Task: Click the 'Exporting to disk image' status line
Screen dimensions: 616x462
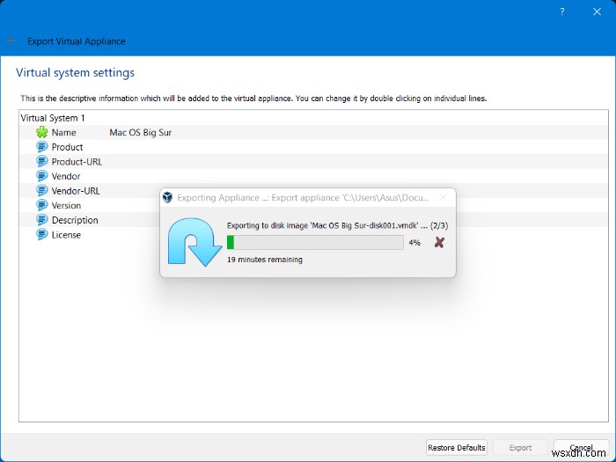Action: point(337,225)
